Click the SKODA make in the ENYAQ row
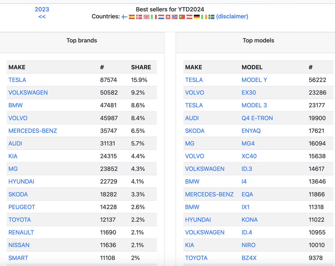This screenshot has width=335, height=266. [x=195, y=131]
